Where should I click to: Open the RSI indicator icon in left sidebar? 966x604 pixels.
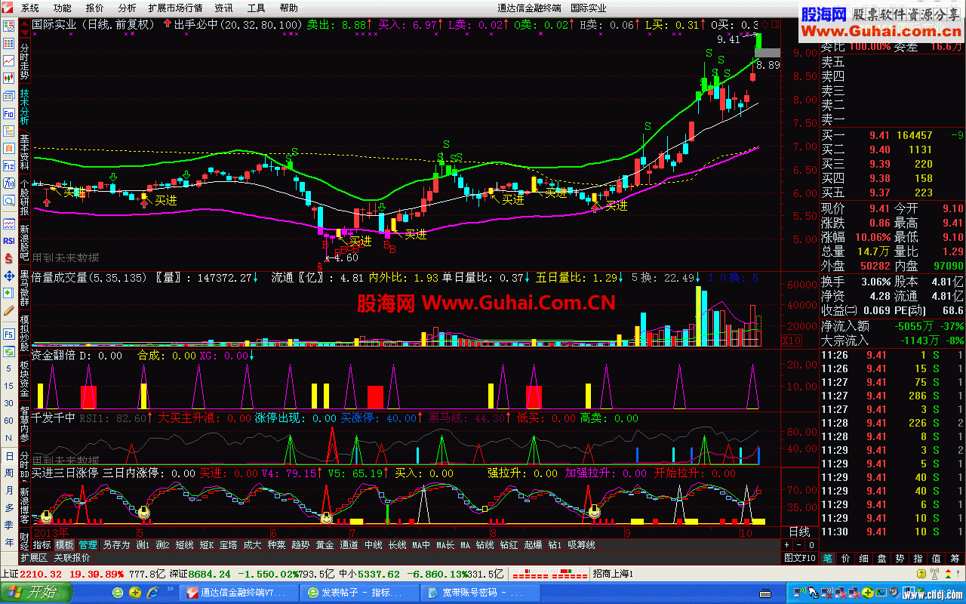8,241
